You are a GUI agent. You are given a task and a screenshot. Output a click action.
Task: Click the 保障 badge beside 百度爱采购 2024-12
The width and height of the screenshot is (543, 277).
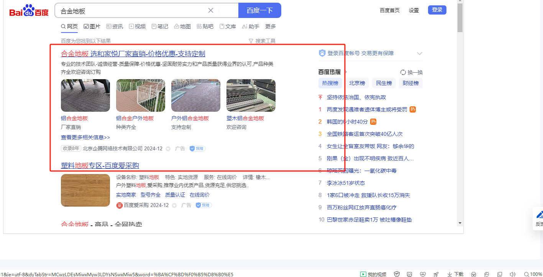(x=203, y=205)
